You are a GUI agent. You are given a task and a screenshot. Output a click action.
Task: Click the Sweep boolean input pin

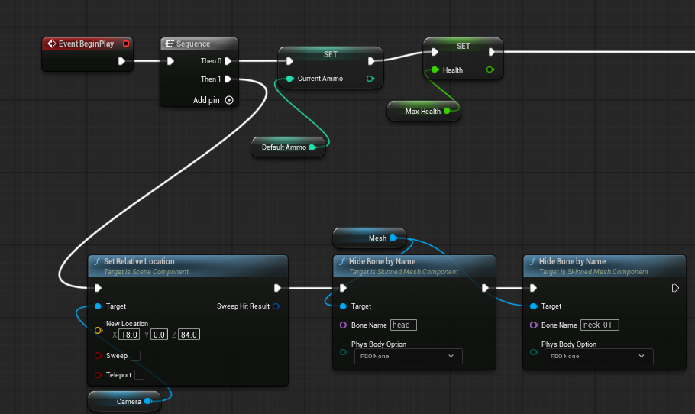[x=98, y=355]
